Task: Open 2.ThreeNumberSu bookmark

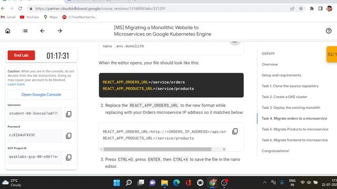Action: point(80,17)
